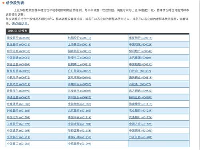Open 包钢稀土 (600111) stock link
The image size is (200, 150).
80,64
